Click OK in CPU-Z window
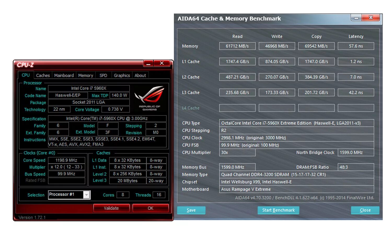Viewport: 392px width, 229px height. tap(151, 208)
